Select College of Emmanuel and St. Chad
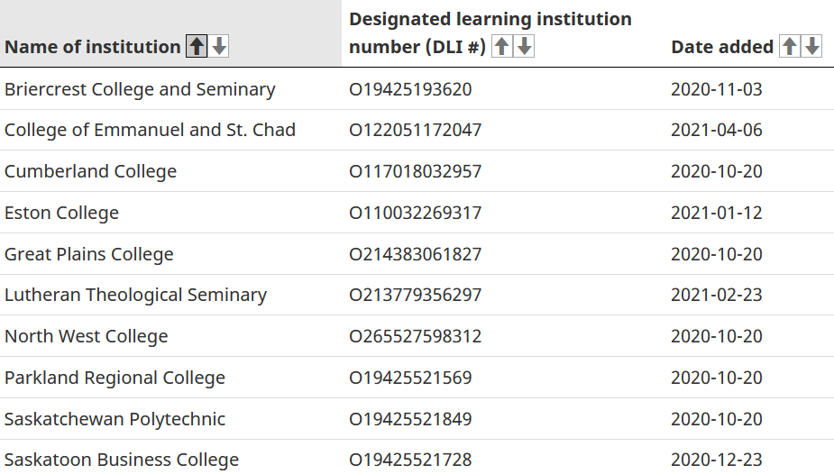Image resolution: width=834 pixels, height=474 pixels. pyautogui.click(x=150, y=130)
